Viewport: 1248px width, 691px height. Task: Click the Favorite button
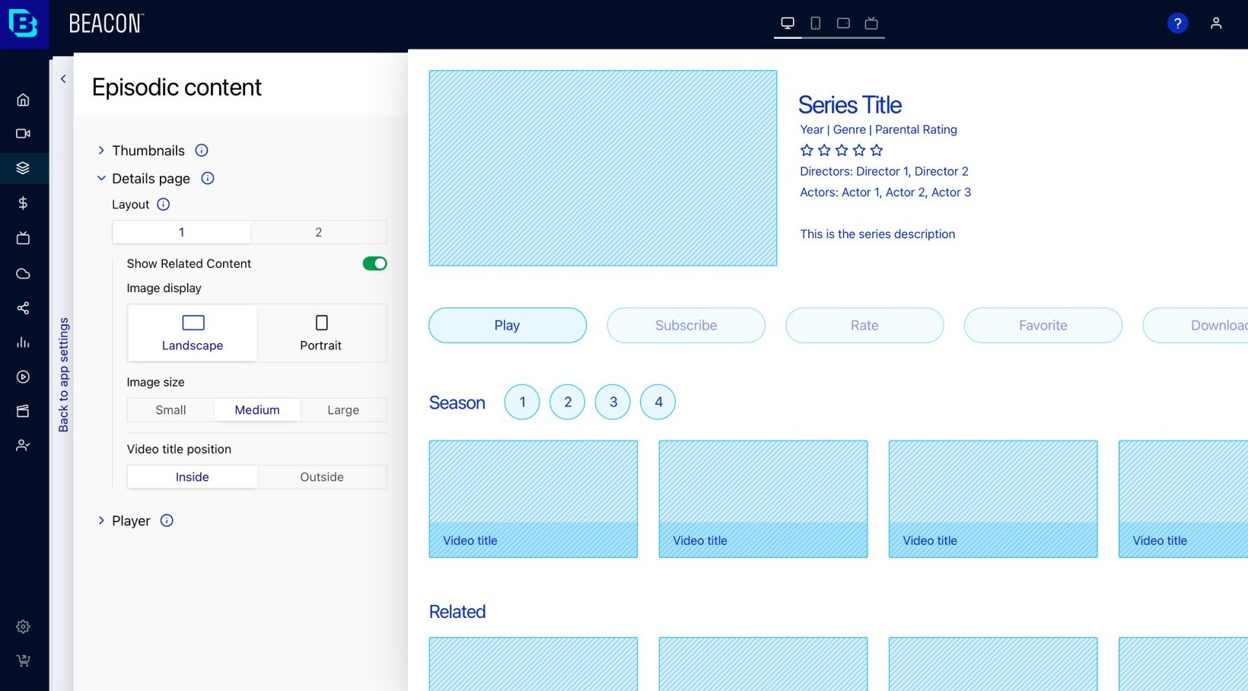1043,326
